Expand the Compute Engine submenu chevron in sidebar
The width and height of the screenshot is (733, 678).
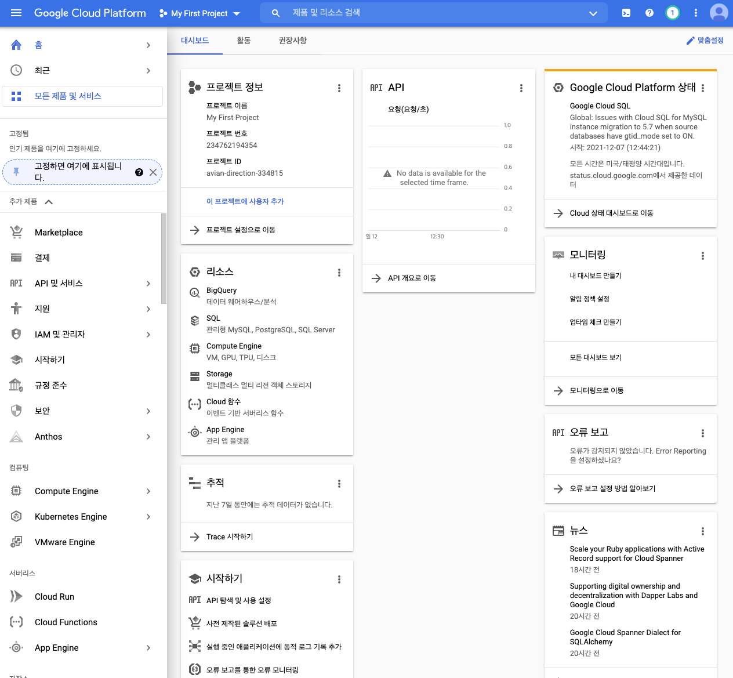coord(148,491)
